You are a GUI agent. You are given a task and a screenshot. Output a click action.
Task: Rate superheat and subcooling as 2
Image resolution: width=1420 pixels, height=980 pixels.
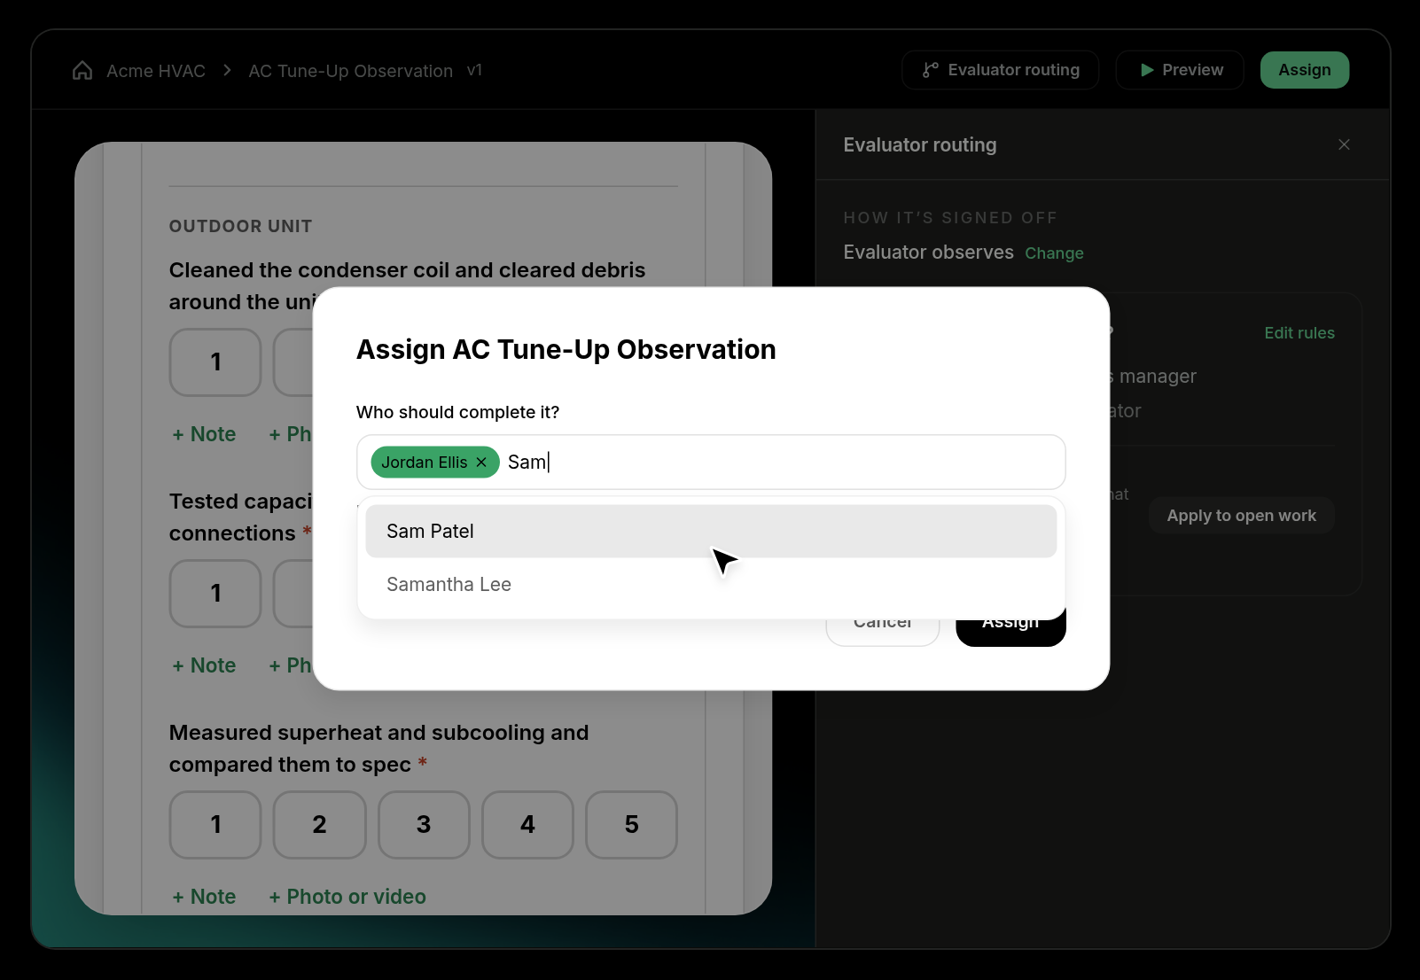[319, 825]
